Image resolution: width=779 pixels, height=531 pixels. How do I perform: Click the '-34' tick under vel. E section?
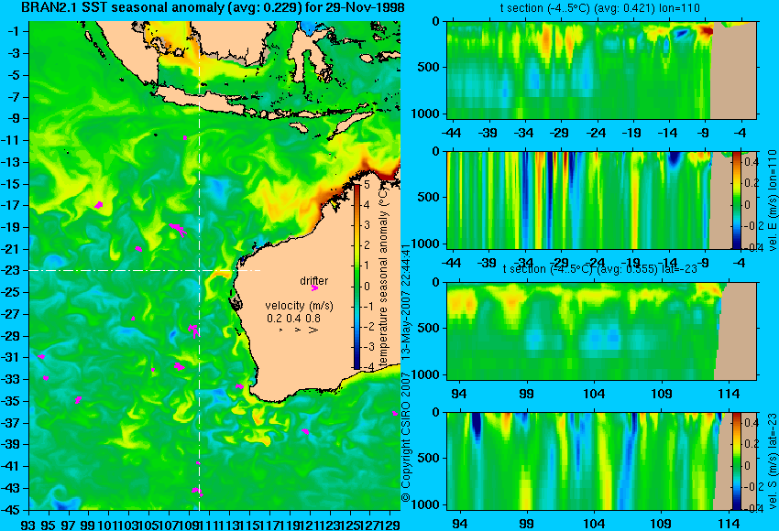tap(523, 263)
